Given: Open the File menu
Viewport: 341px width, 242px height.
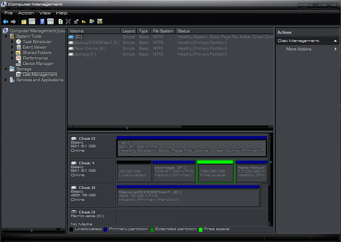Looking at the screenshot, I should click(x=9, y=13).
